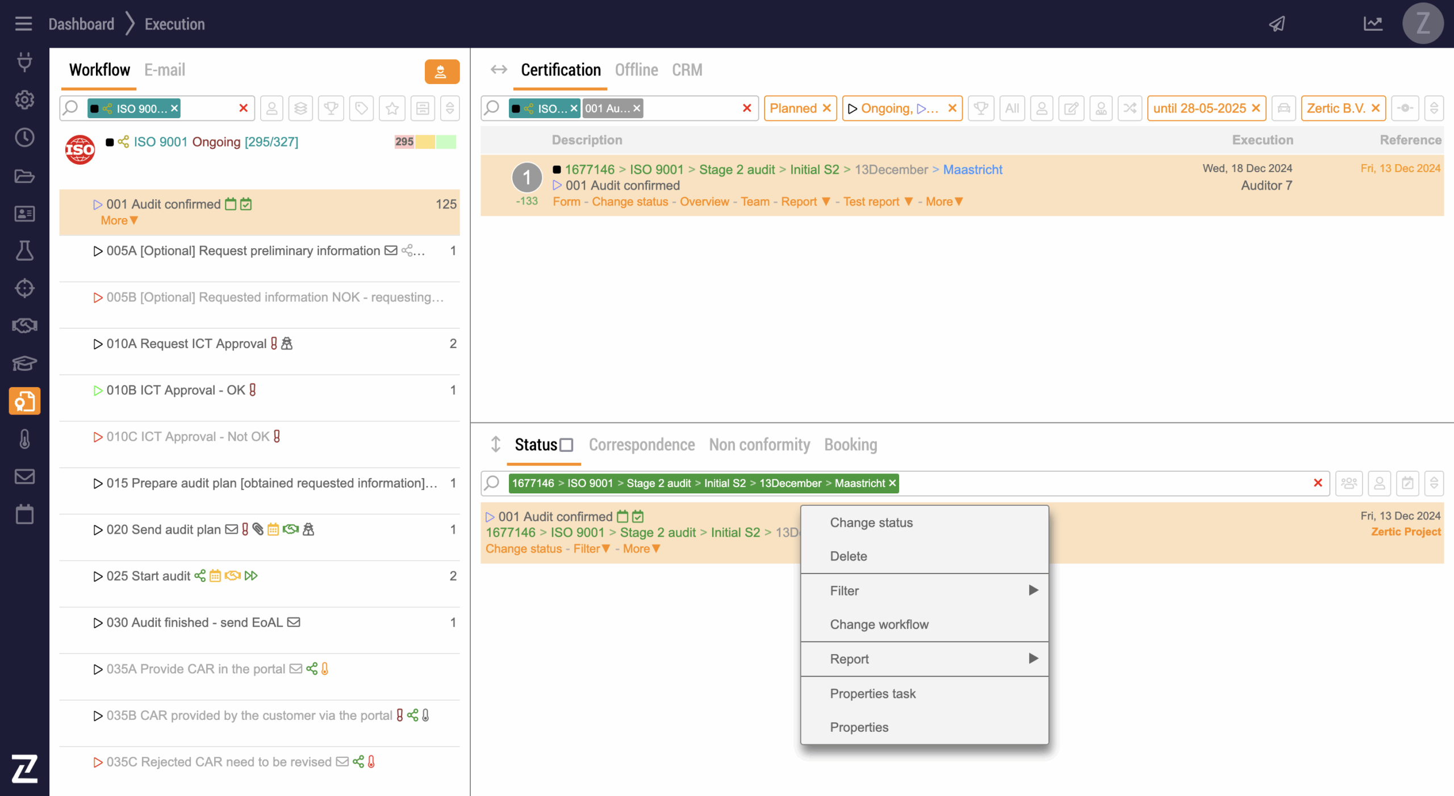Click the star filter icon in Workflow toolbar
1454x796 pixels.
392,108
